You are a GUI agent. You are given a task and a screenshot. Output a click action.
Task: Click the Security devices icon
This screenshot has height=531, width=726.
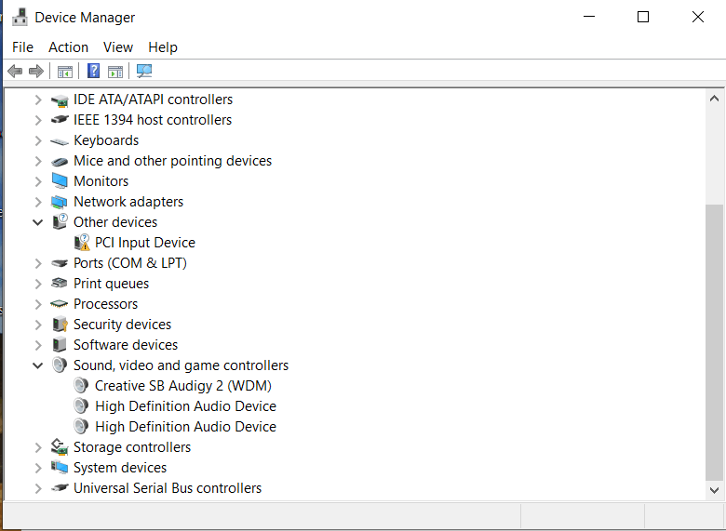[60, 325]
